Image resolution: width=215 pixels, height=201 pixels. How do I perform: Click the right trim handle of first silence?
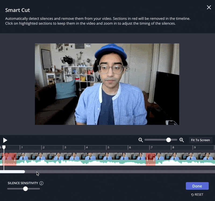coord(15,159)
